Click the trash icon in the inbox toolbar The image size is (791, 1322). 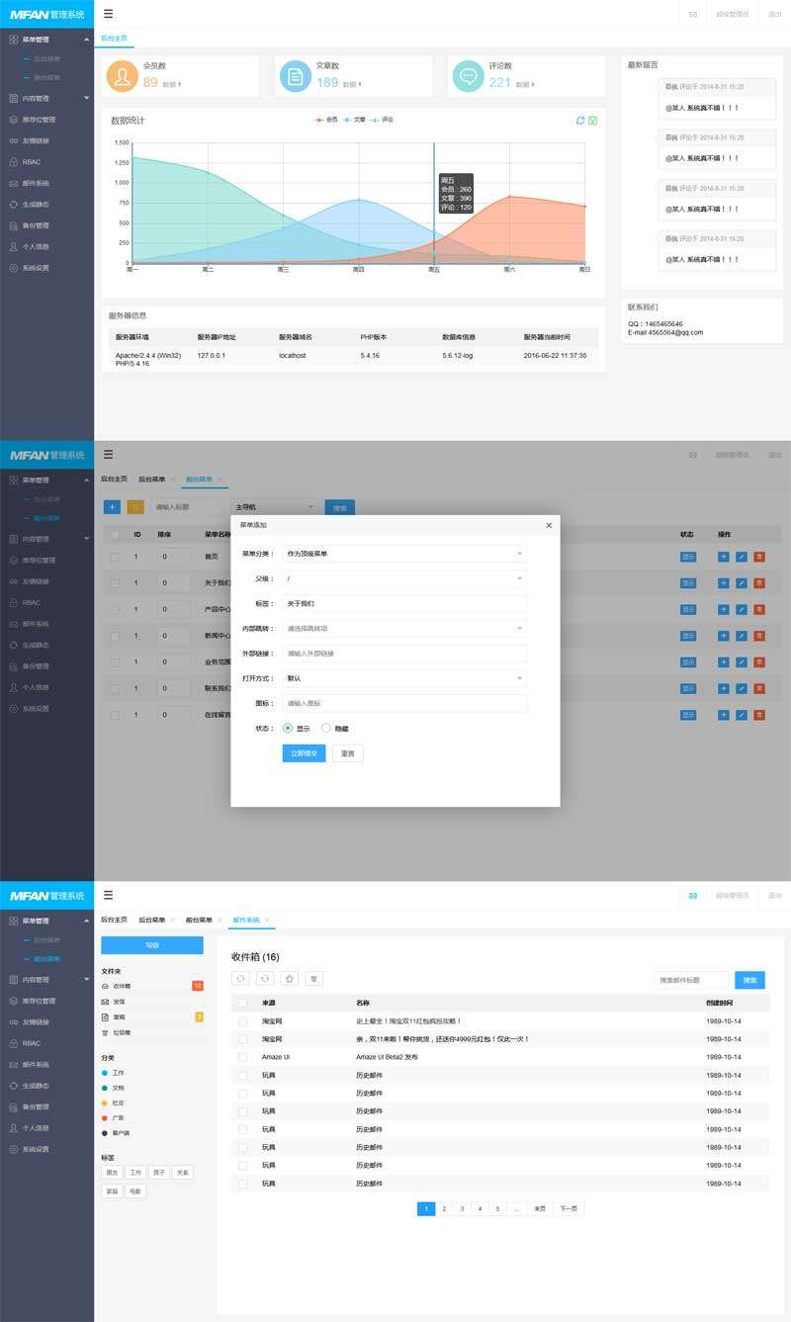coord(314,979)
